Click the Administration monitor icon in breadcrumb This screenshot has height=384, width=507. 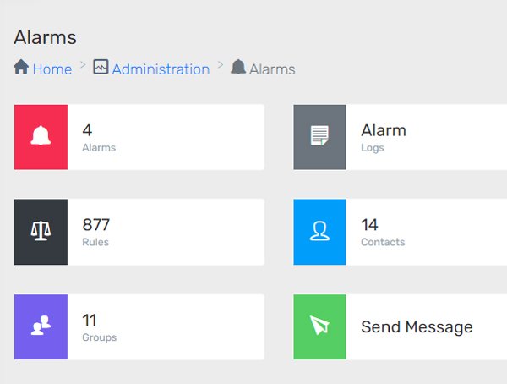pos(101,68)
